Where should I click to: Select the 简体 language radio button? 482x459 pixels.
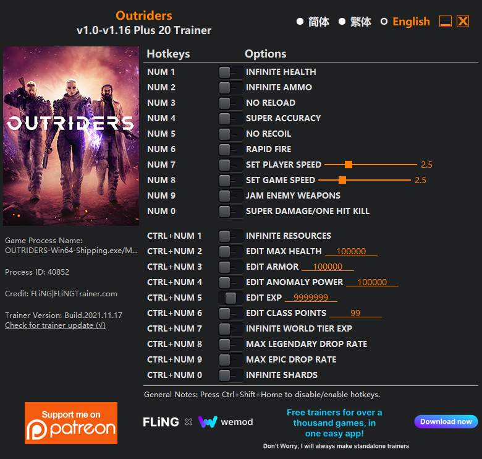point(300,22)
